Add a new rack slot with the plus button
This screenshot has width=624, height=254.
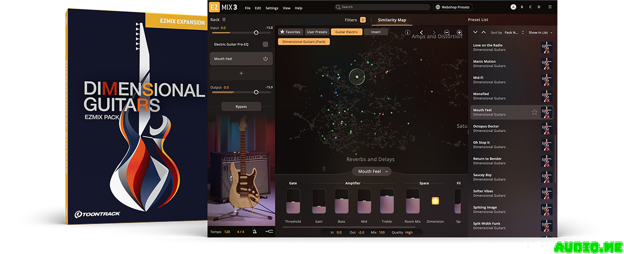[241, 73]
